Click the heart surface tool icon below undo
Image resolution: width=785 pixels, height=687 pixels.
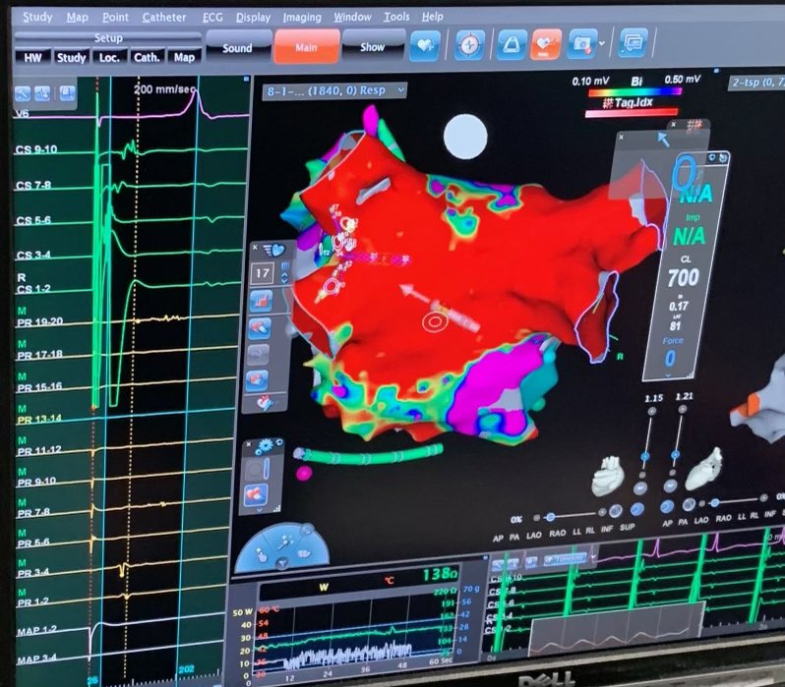[x=257, y=379]
